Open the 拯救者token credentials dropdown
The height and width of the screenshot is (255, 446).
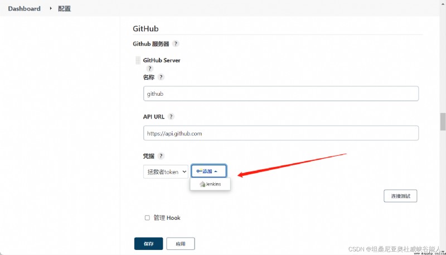[166, 171]
